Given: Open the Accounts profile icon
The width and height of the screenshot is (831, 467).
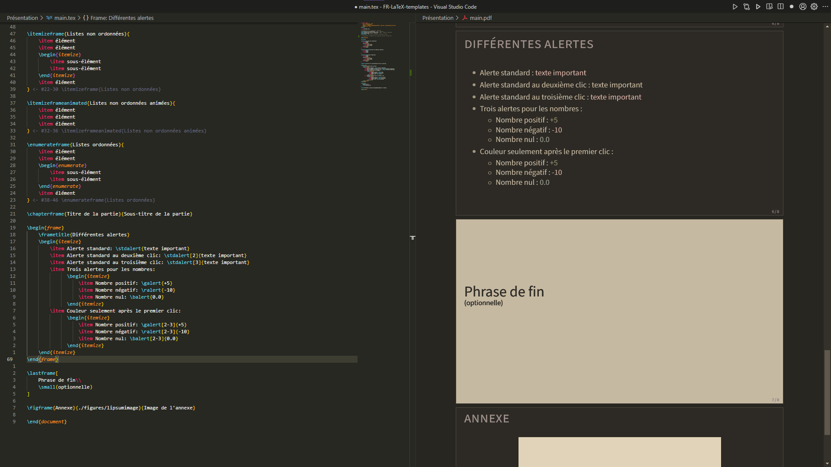Looking at the screenshot, I should click(x=803, y=6).
